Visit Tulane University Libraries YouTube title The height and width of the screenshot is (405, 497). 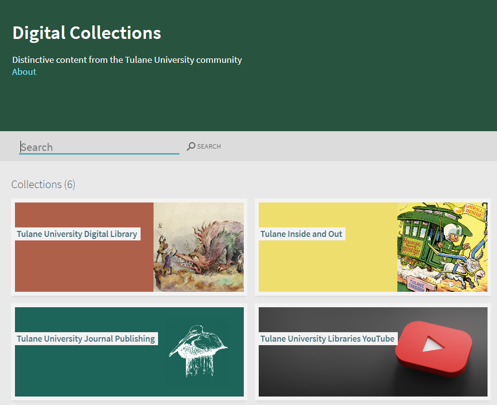[x=327, y=339]
